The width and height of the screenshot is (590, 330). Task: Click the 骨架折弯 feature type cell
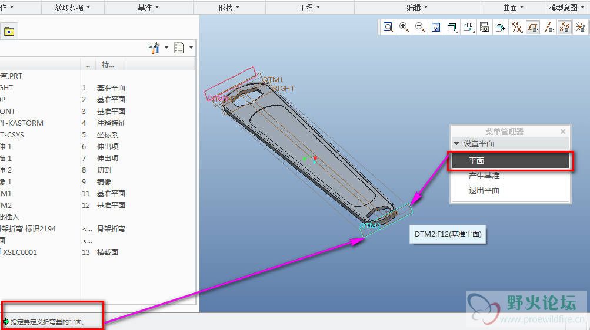click(x=111, y=228)
